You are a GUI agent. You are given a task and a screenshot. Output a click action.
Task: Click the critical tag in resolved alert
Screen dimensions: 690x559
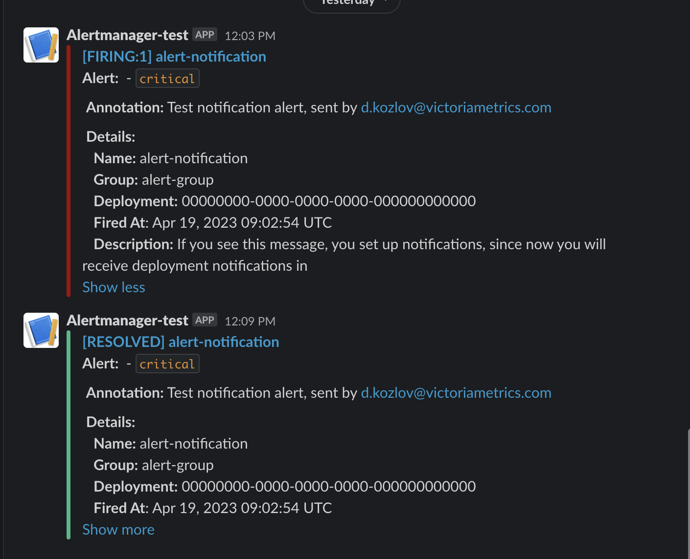click(167, 364)
